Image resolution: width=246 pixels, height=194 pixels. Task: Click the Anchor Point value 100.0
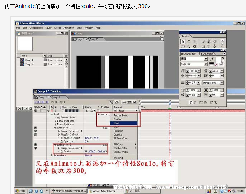pyautogui.click(x=88, y=138)
